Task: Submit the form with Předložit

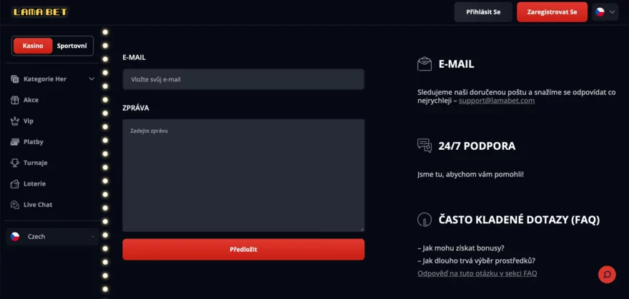Action: pos(243,249)
